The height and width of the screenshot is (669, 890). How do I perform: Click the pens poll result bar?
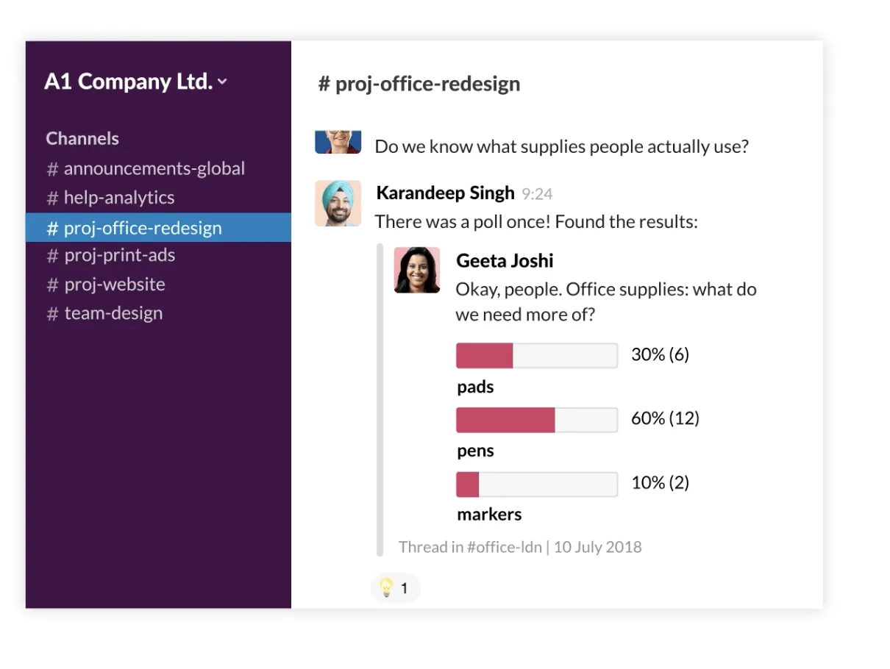click(x=537, y=420)
